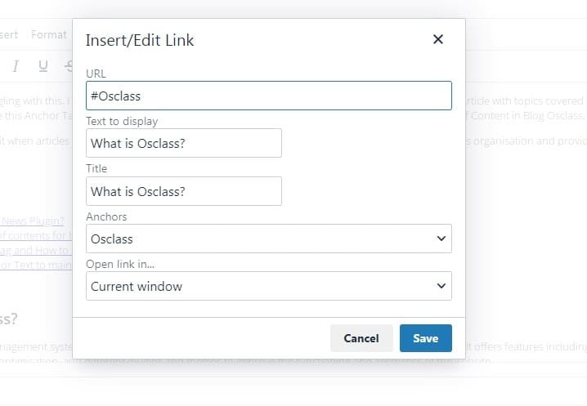Save the link settings
This screenshot has height=406, width=587.
425,338
